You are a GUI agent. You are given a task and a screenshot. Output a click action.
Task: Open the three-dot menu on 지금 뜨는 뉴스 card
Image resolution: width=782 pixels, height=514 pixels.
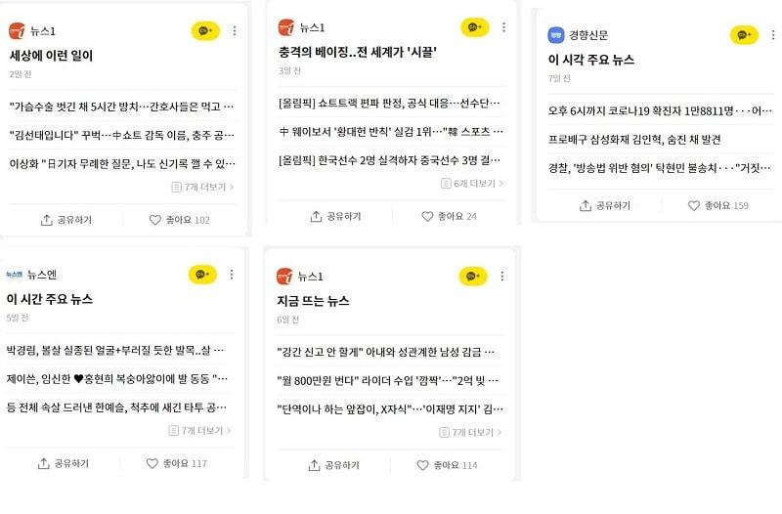[x=503, y=276]
